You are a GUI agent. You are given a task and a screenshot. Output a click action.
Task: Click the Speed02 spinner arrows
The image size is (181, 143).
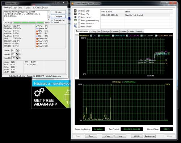(x=17, y=54)
